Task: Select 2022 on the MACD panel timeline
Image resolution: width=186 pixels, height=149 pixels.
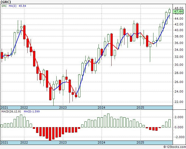Action: pyautogui.click(x=24, y=142)
